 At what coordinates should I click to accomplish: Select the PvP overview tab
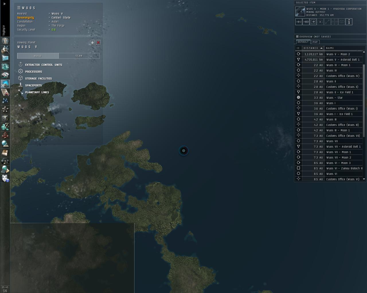point(315,42)
